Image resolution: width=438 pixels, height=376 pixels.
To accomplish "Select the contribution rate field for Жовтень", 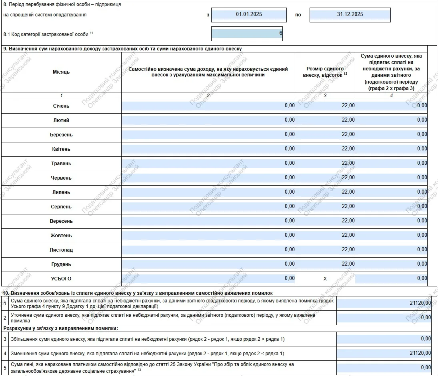I will tap(325, 236).
